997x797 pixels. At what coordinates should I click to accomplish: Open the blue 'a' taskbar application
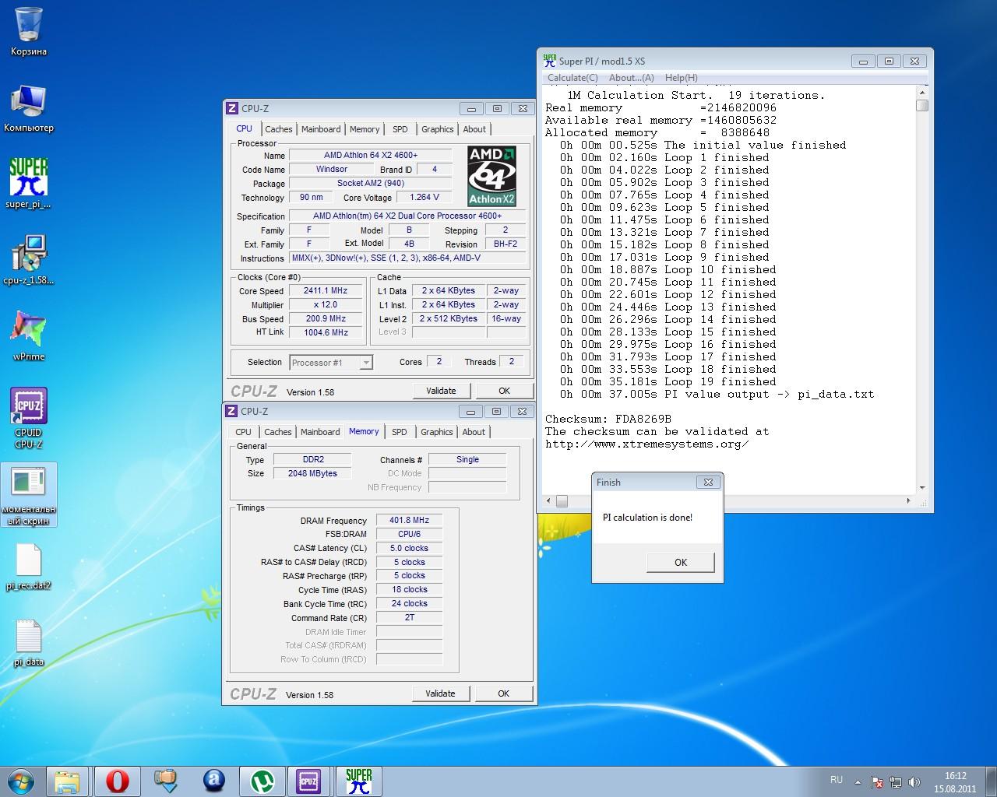[213, 781]
